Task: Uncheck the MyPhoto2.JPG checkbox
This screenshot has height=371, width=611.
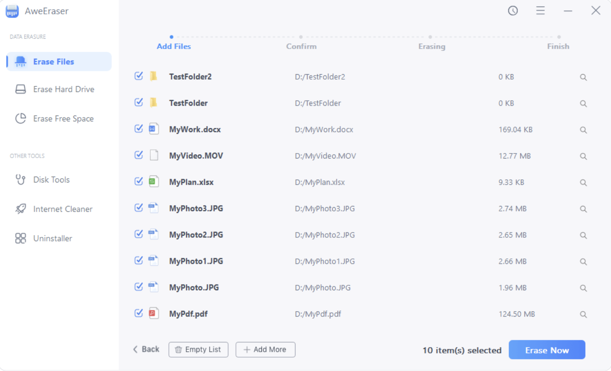Action: click(x=139, y=234)
